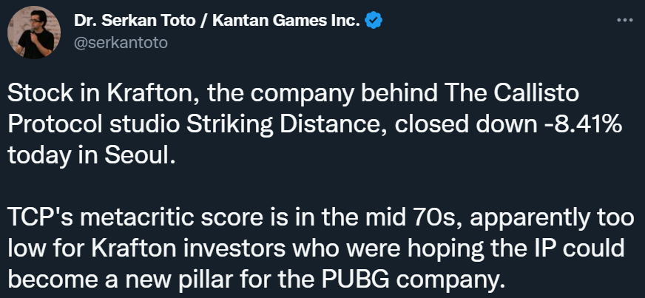Click the word "Stock" starting the tweet
Image resolution: width=645 pixels, height=298 pixels.
click(x=36, y=96)
